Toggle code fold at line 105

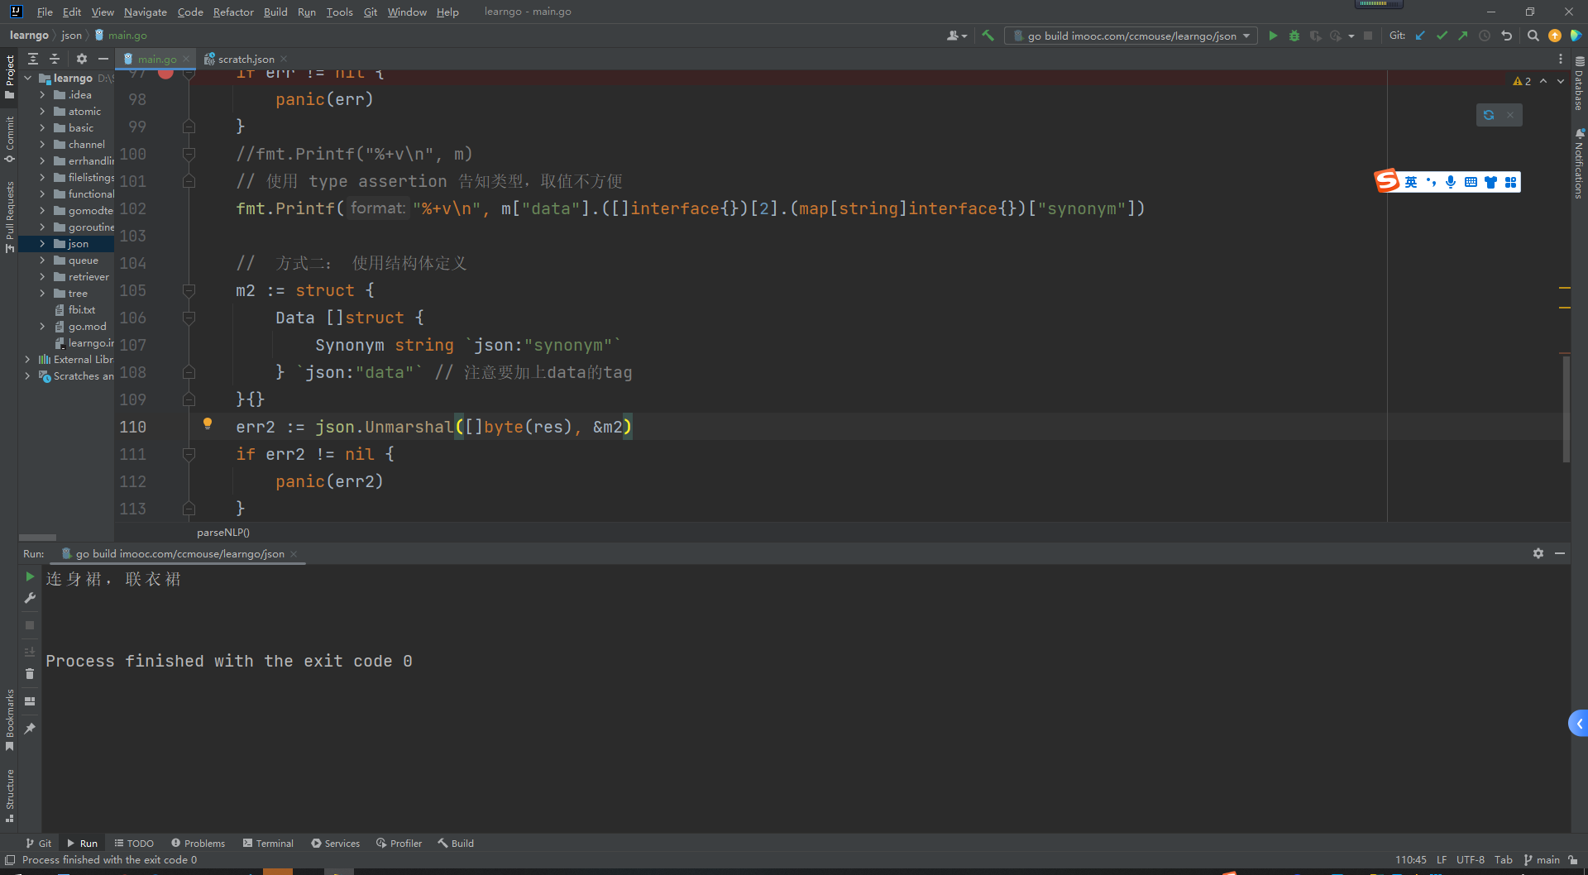pyautogui.click(x=189, y=291)
